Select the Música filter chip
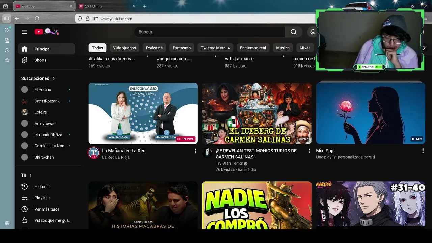Image resolution: width=432 pixels, height=243 pixels. [x=283, y=48]
